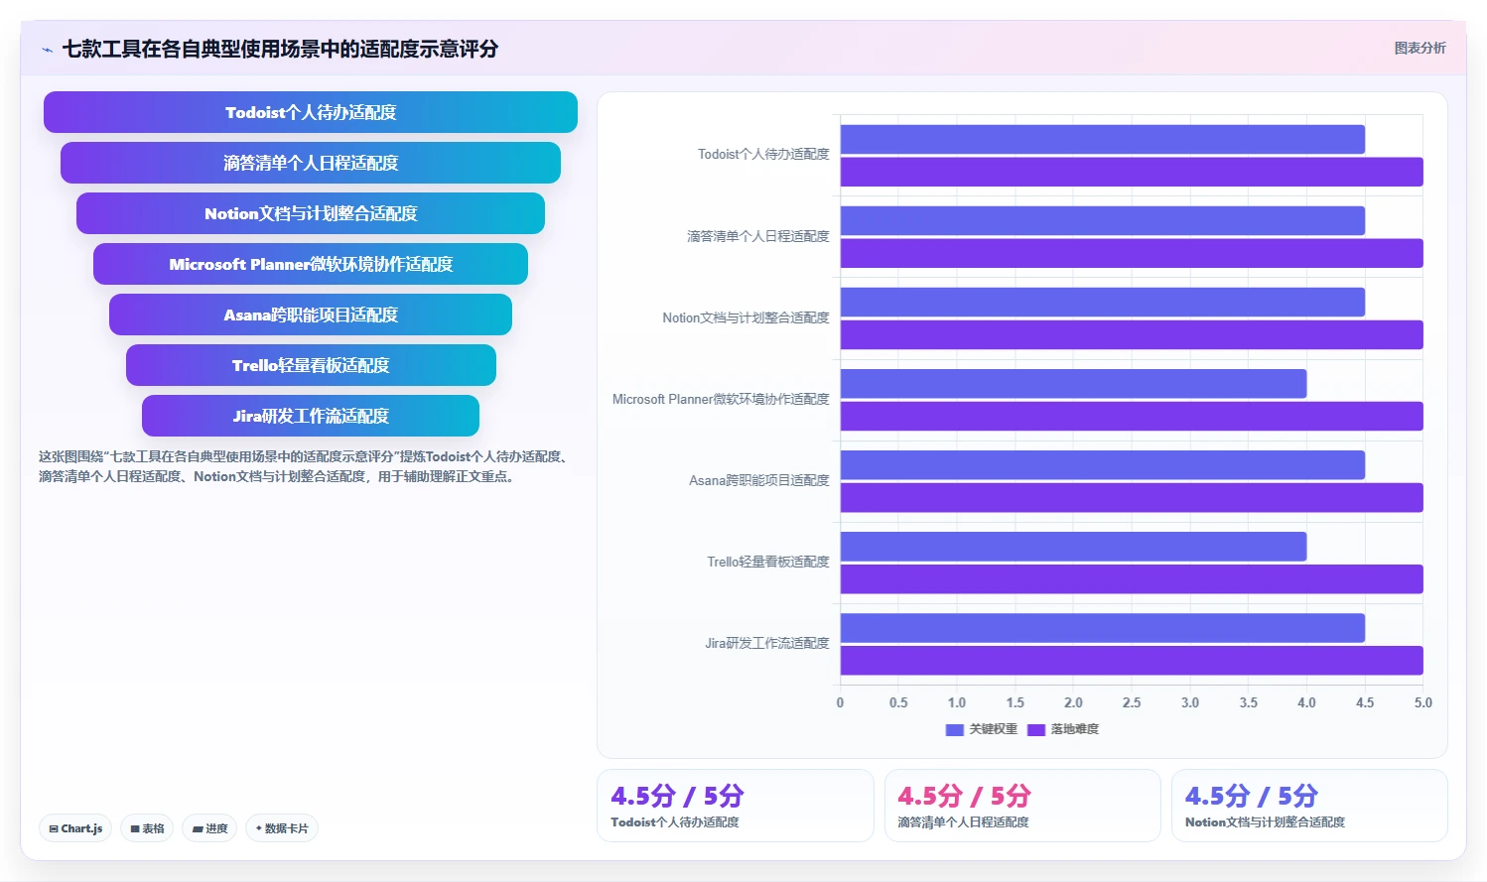Click the 关键权重 bar for Todoist个人待办适配度
This screenshot has height=882, width=1487.
(x=1103, y=139)
